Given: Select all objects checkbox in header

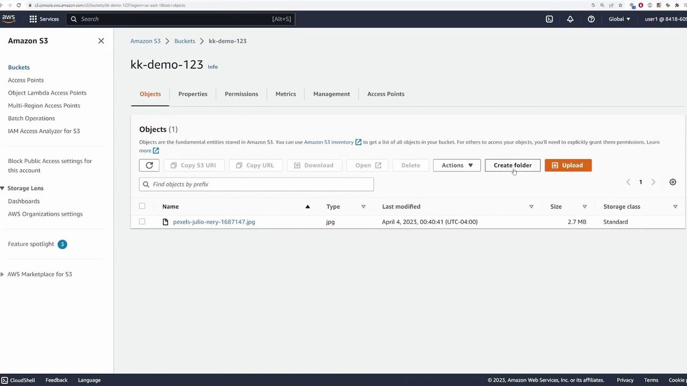Looking at the screenshot, I should pos(142,206).
